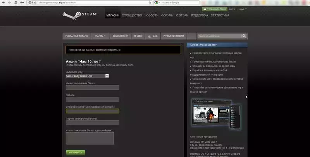Reload the page with the refresh icon
Screen dimensions: 310x157
pos(15,3)
